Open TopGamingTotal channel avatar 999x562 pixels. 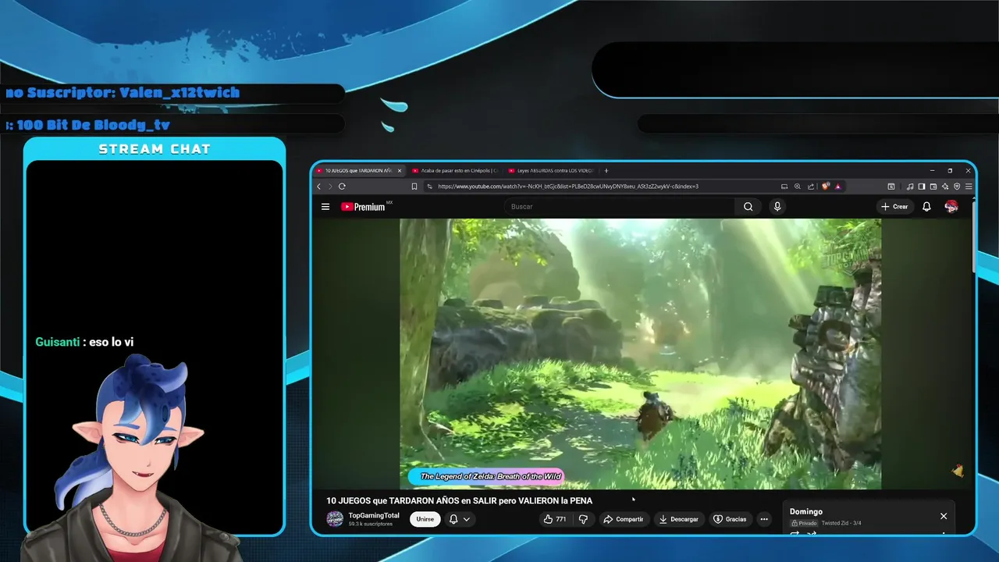pyautogui.click(x=335, y=519)
